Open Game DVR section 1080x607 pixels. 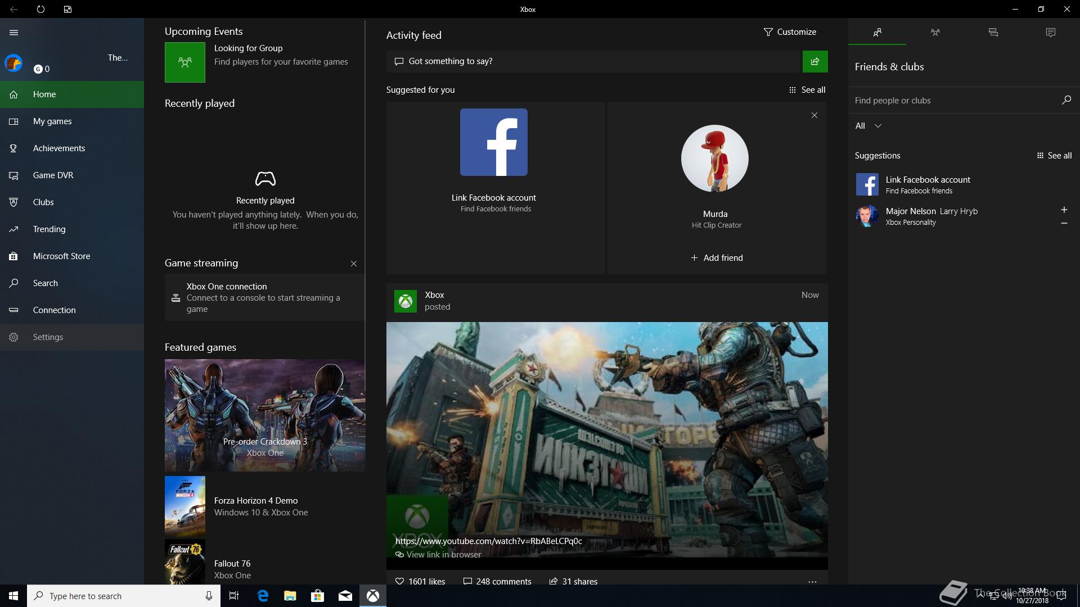[72, 175]
